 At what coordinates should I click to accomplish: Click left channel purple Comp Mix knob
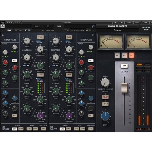click(x=41, y=116)
